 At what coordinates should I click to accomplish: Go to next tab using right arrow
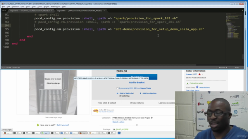(x=5, y=10)
